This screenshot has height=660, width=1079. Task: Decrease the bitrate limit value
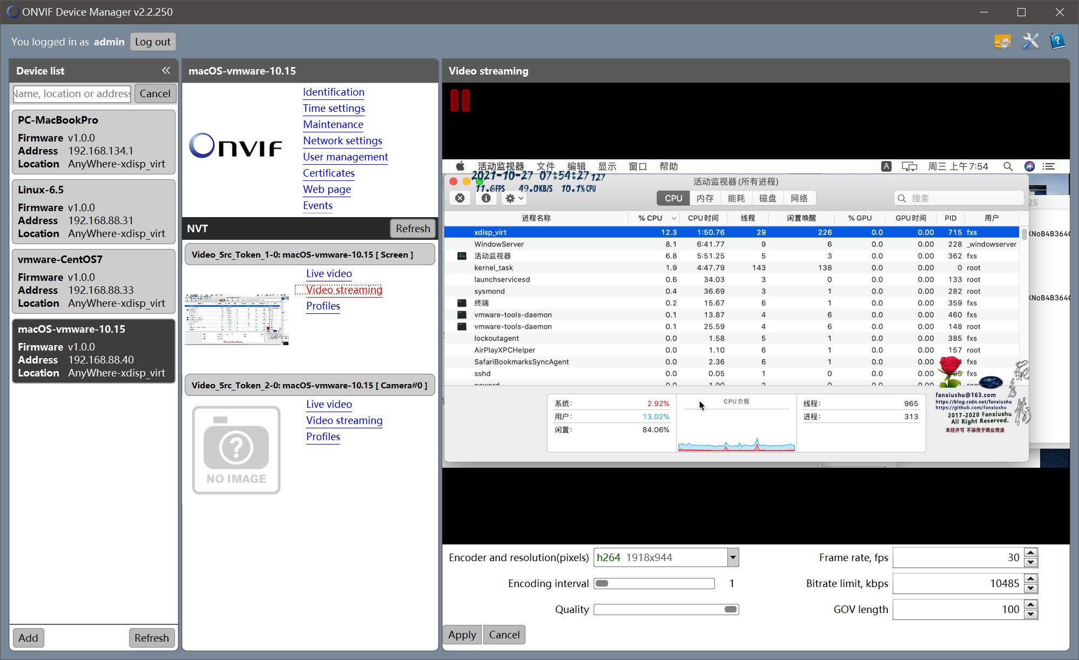pos(1031,588)
